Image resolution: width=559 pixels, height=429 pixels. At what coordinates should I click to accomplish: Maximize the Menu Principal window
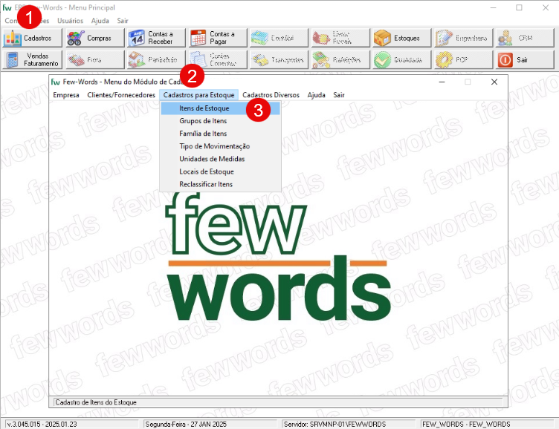point(519,7)
